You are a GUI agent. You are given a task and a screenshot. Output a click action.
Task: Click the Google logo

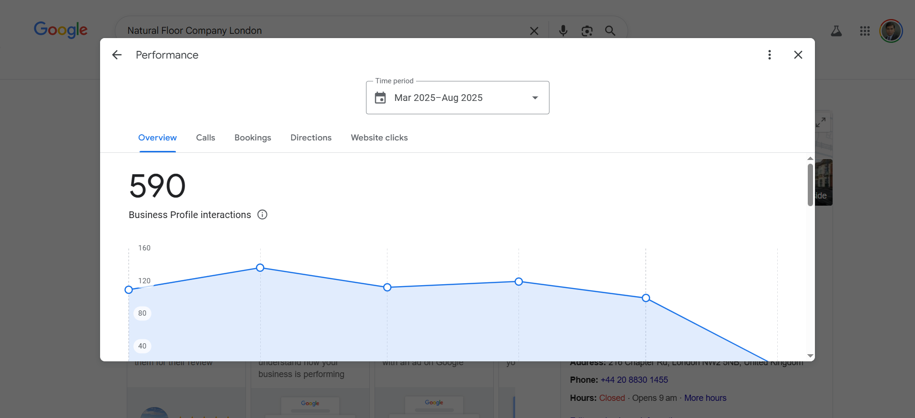click(x=61, y=30)
